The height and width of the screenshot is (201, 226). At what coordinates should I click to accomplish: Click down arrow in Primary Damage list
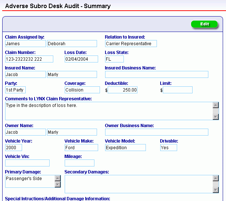click(x=58, y=184)
